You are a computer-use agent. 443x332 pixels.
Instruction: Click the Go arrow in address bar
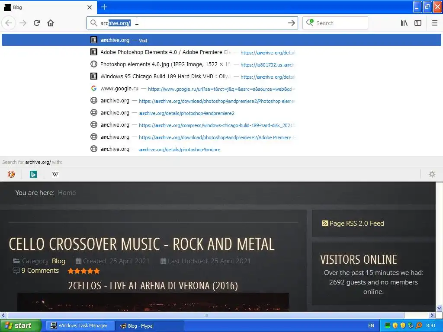tap(291, 23)
